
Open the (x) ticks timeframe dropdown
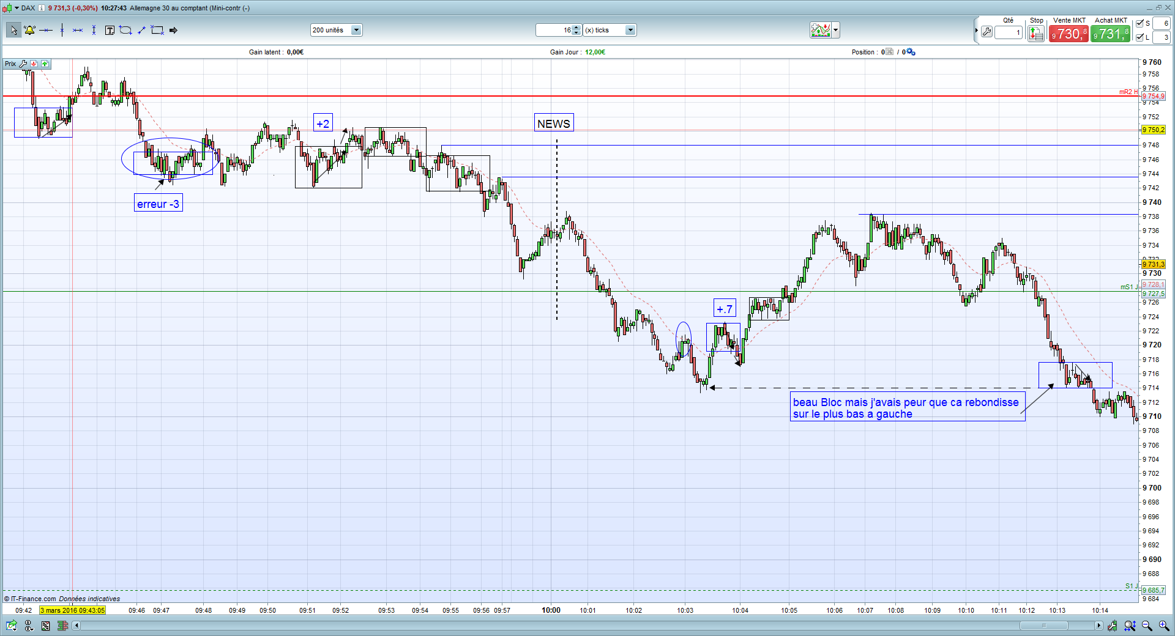[x=610, y=30]
